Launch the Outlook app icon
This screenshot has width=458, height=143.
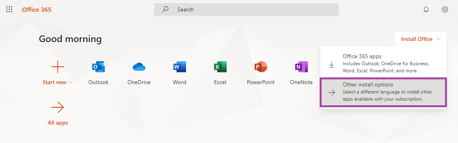tap(99, 67)
